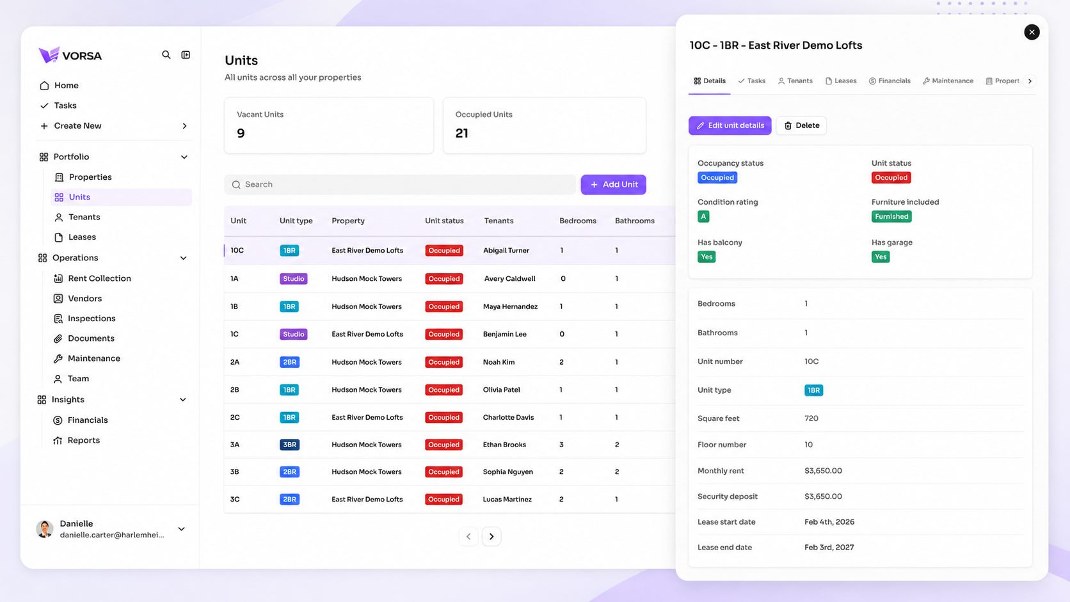Click the 2BR badge in row 2A
This screenshot has width=1070, height=602.
(289, 362)
